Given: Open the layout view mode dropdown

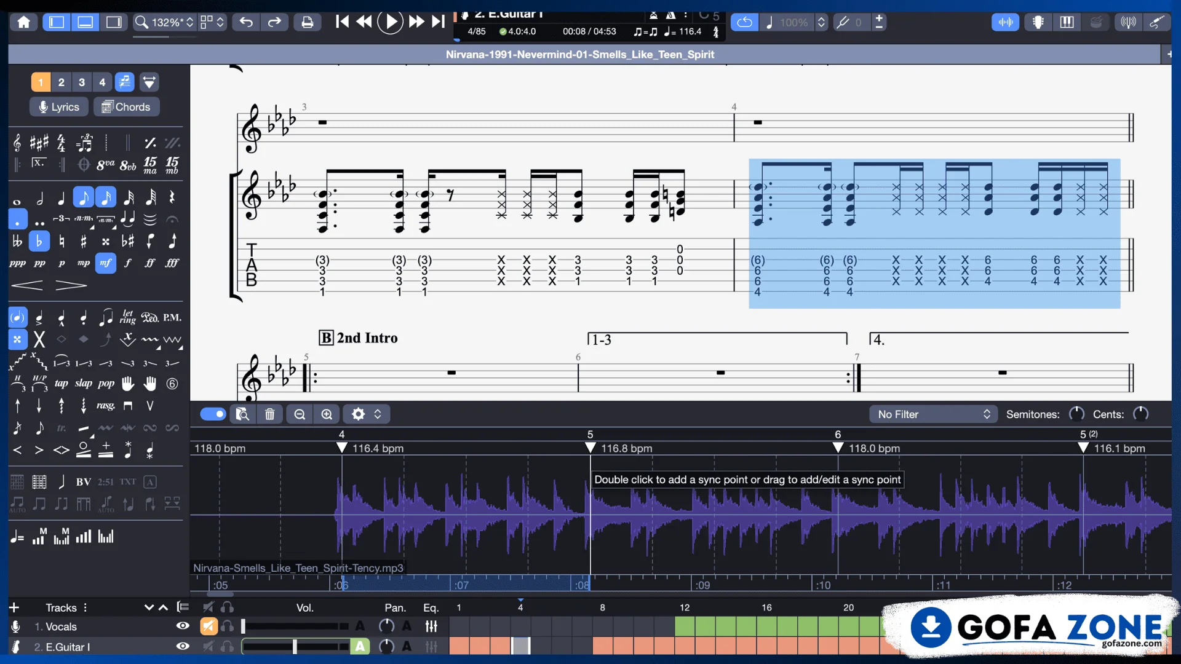Looking at the screenshot, I should [213, 22].
